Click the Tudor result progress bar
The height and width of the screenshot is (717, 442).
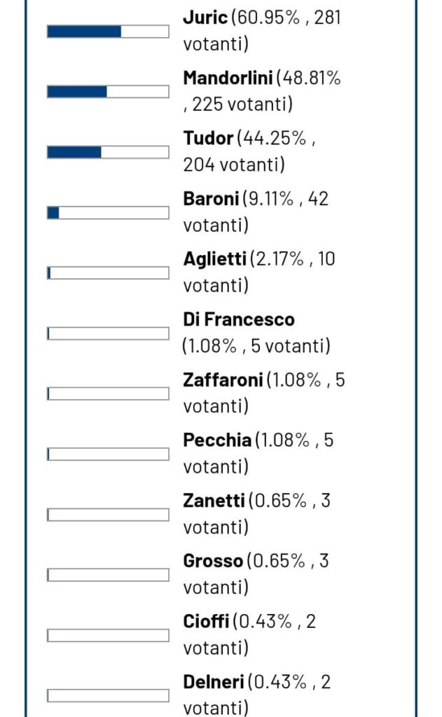[108, 152]
